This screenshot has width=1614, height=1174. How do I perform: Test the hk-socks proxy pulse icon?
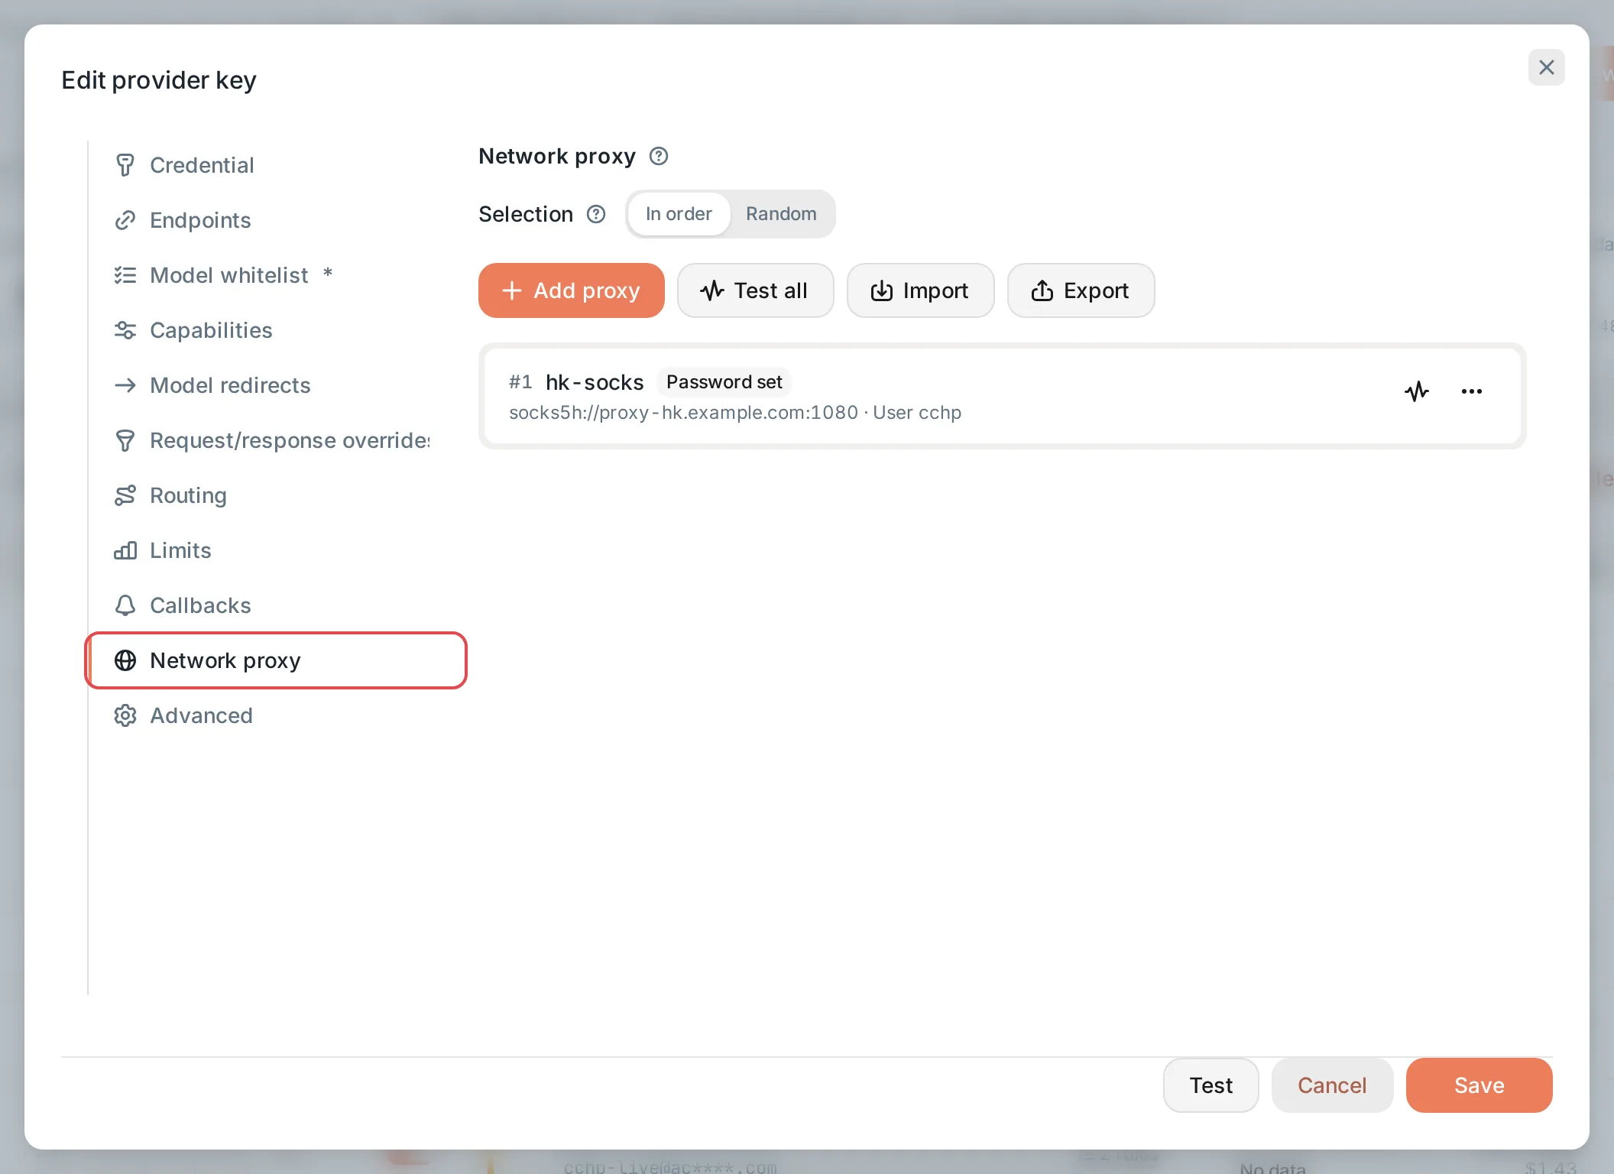click(1417, 391)
